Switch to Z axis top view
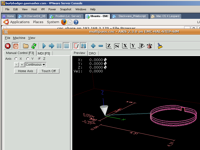This screenshot has height=150, width=200. (x=108, y=46)
